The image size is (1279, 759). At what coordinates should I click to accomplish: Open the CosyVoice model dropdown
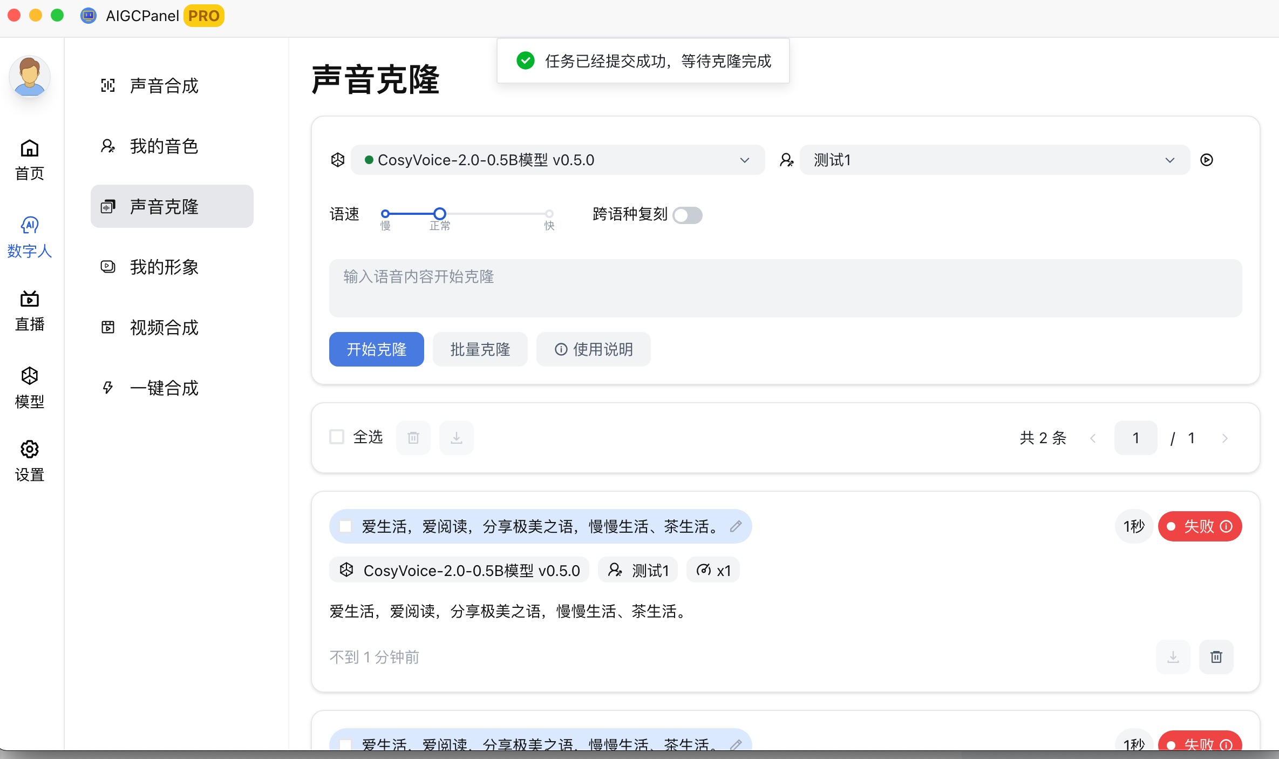pos(557,160)
